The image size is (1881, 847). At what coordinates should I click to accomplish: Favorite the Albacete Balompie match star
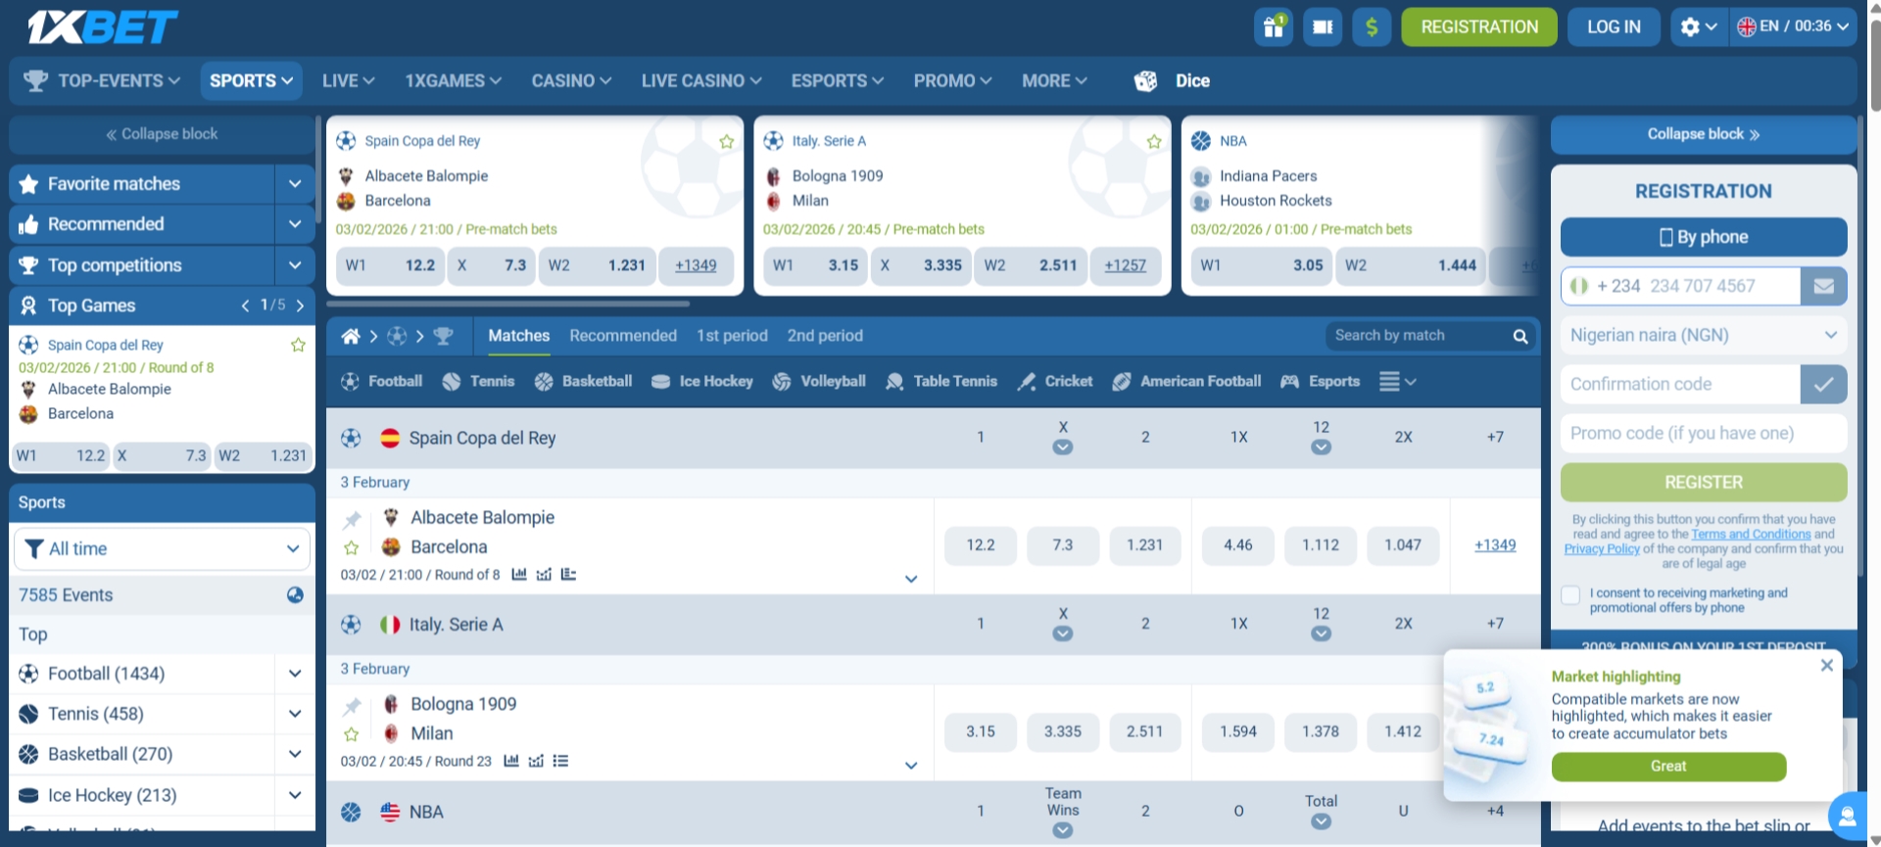click(x=352, y=548)
